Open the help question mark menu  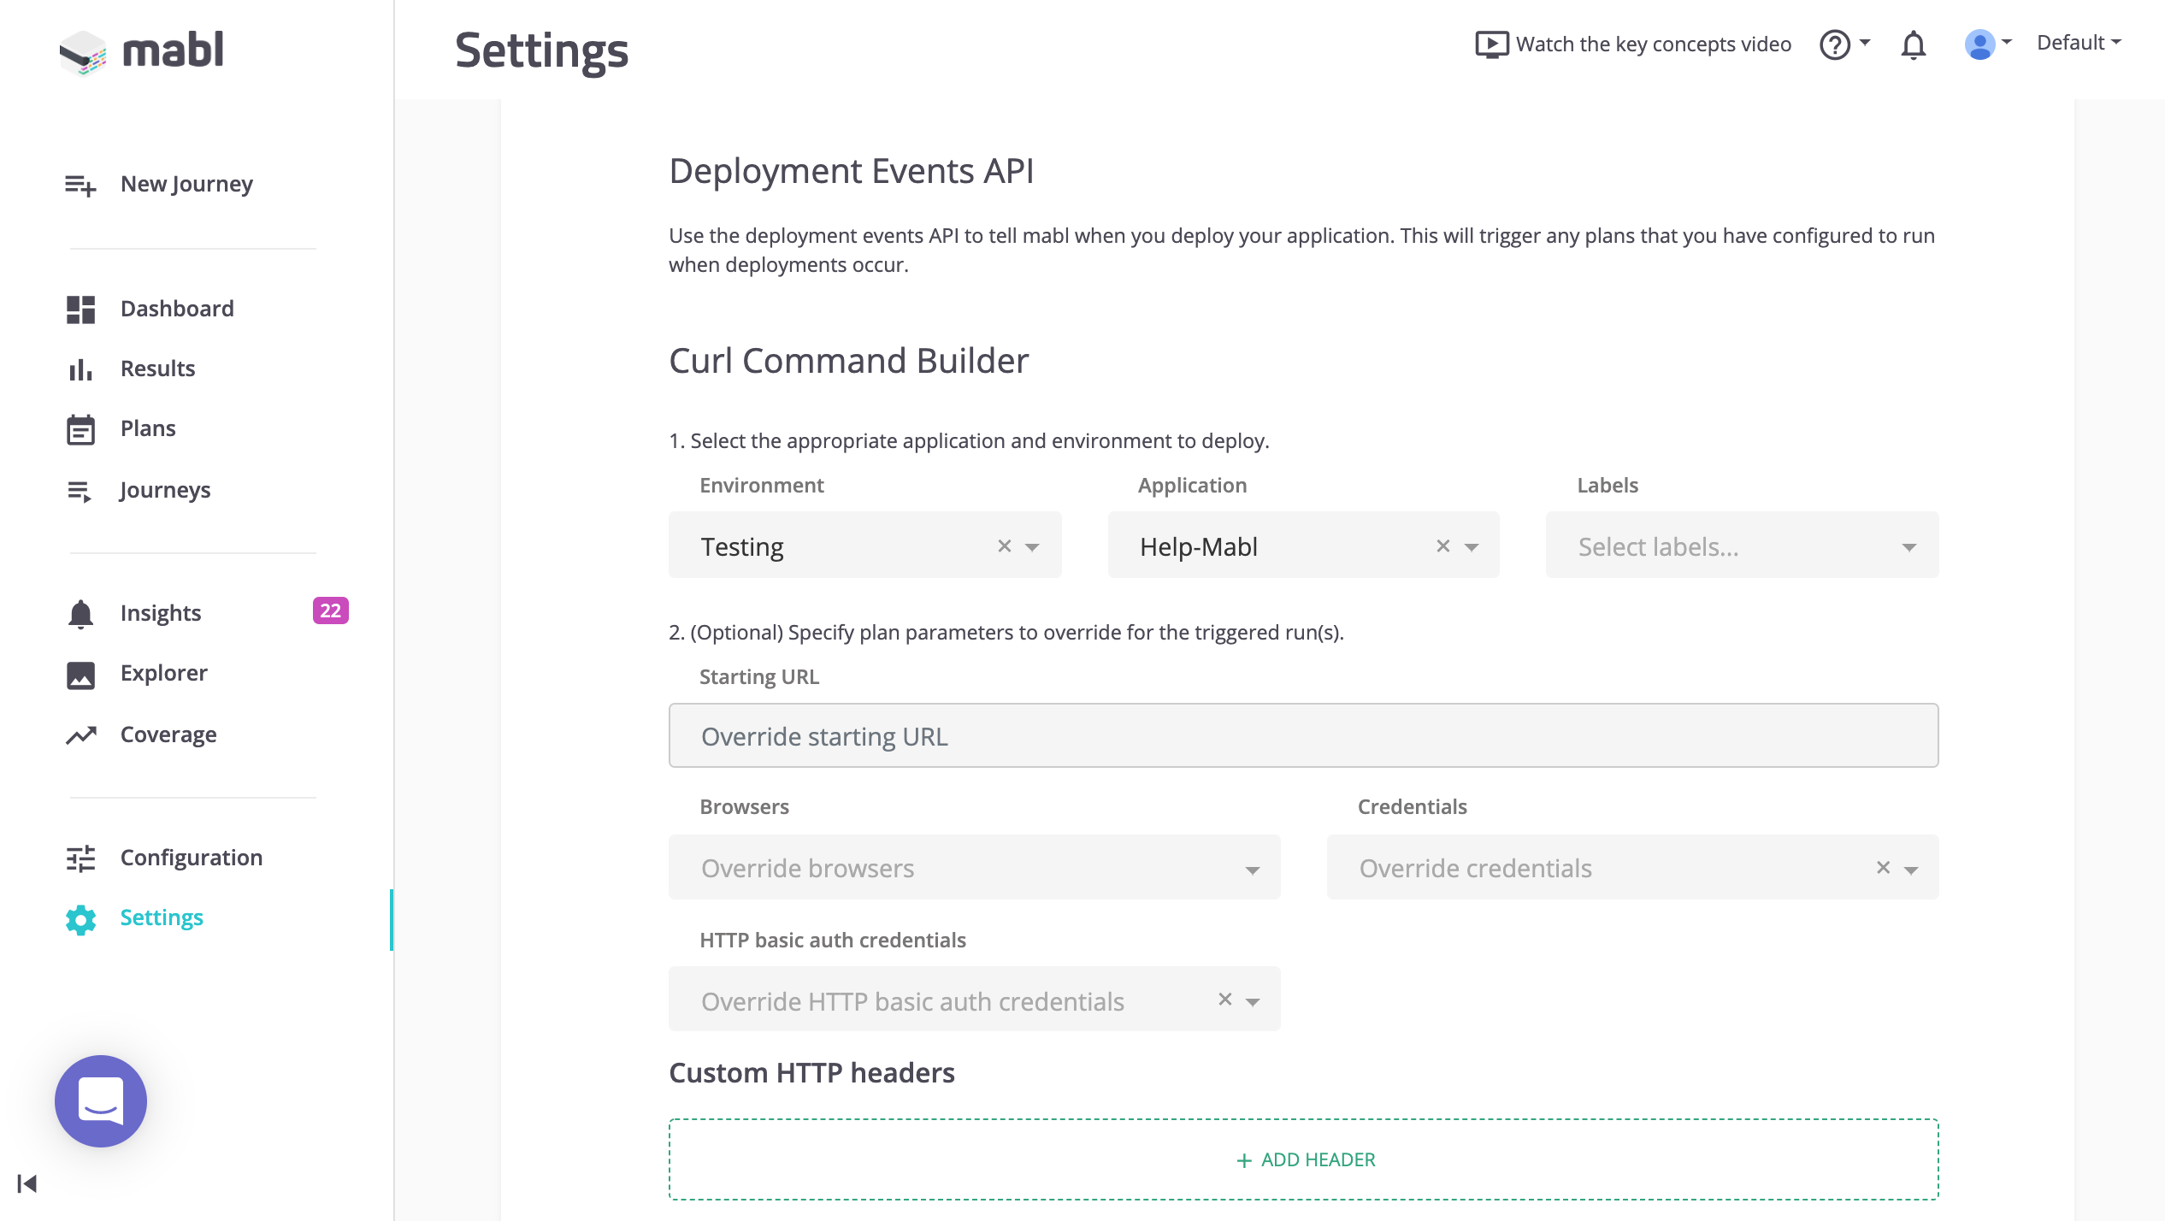[1836, 44]
